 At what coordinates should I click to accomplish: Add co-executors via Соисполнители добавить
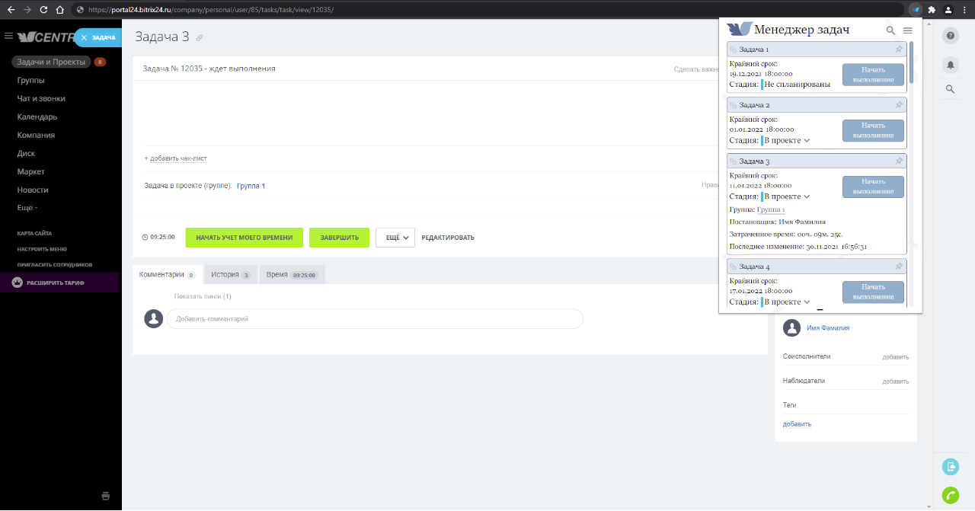(895, 356)
